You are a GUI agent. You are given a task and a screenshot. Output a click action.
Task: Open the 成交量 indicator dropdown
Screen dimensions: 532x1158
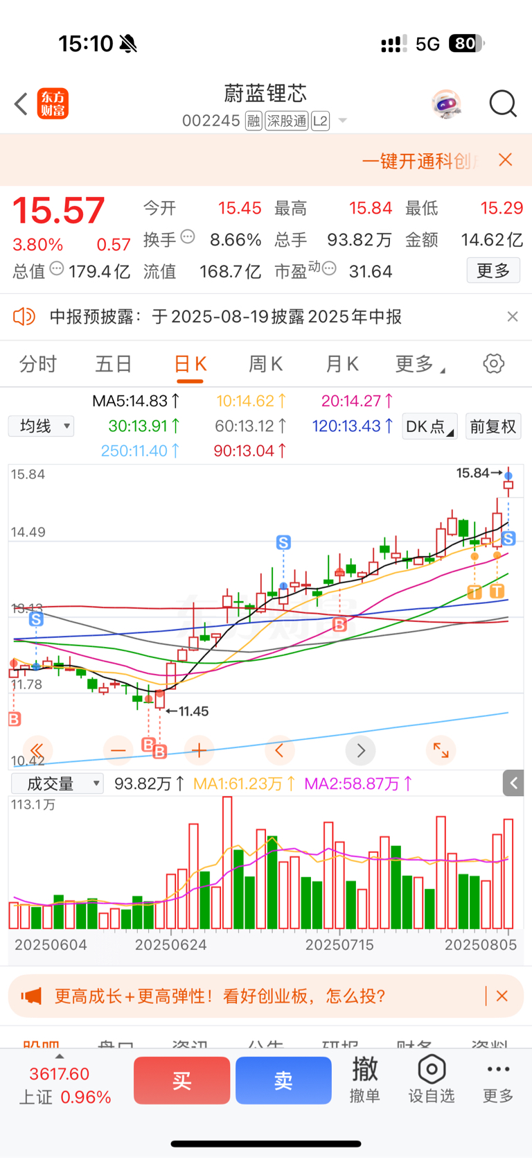57,784
